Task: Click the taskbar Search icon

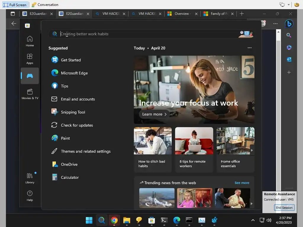Action: point(102,220)
